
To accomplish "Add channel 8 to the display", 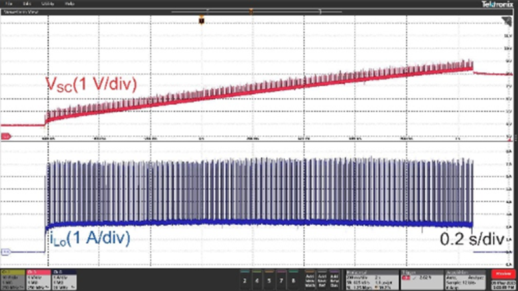I will 293,280.
